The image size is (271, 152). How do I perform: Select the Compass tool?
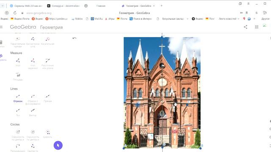[x=47, y=134]
